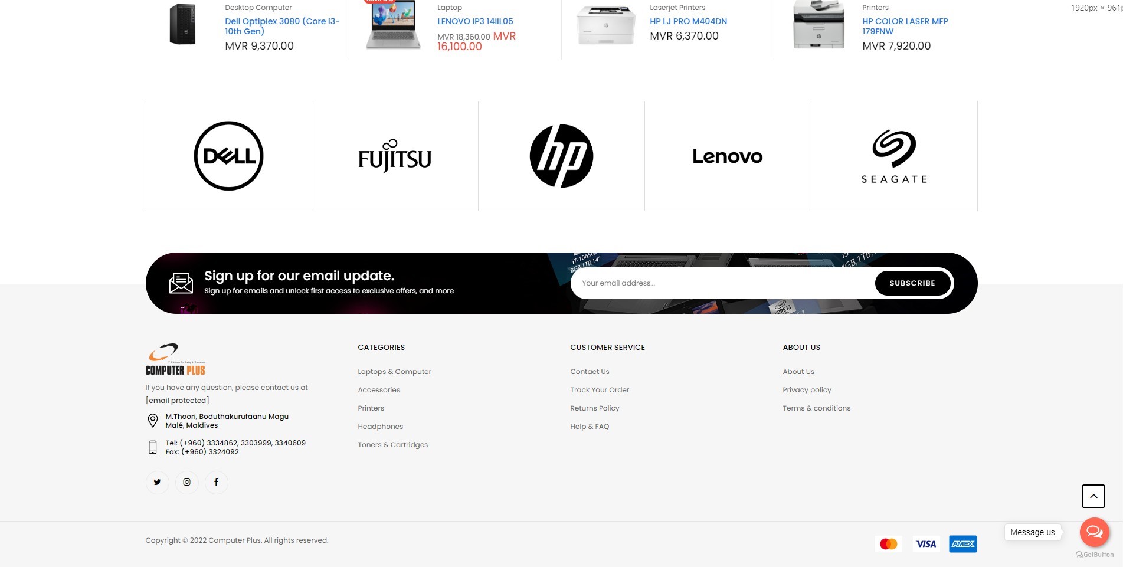The height and width of the screenshot is (567, 1123).
Task: Click the MVR 6,370.00 price
Action: click(x=684, y=36)
